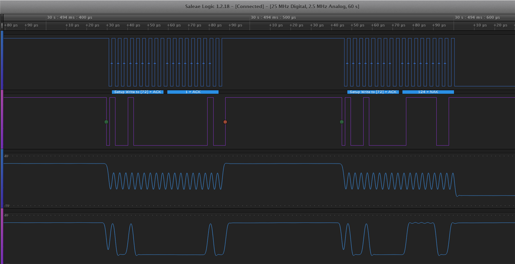
Task: Click the '-1V' analog scale label
Action: (6, 205)
